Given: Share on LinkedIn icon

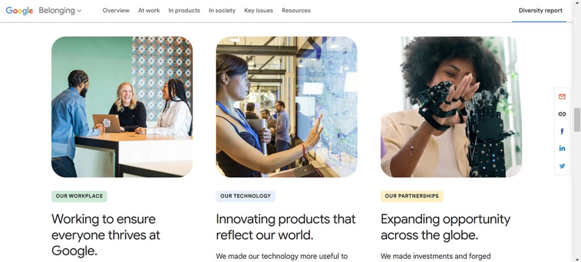Looking at the screenshot, I should click(562, 148).
